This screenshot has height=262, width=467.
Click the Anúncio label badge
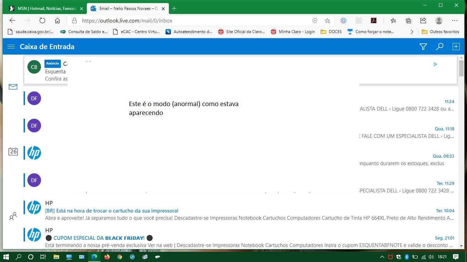coord(53,63)
